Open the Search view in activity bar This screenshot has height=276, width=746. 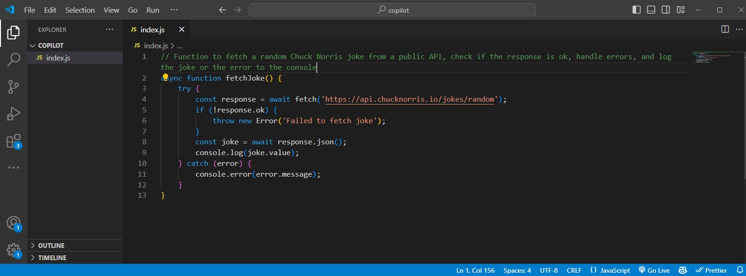[x=14, y=60]
